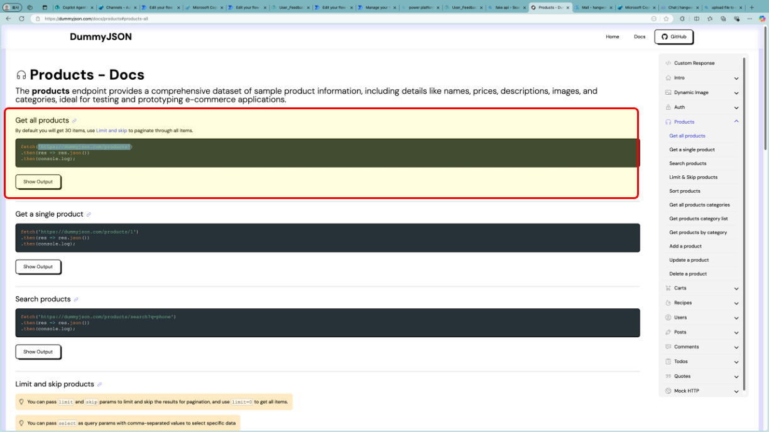Expand the Users section chevron
Viewport: 769px width, 432px height.
736,318
